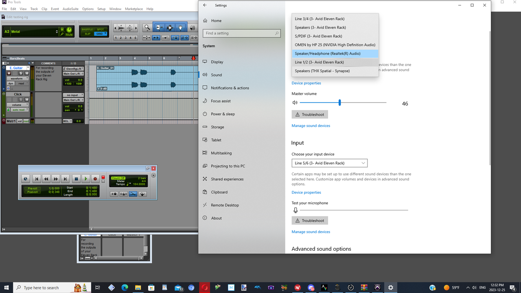The width and height of the screenshot is (521, 293).
Task: Click Return to Zero in Transport
Action: pyautogui.click(x=37, y=179)
